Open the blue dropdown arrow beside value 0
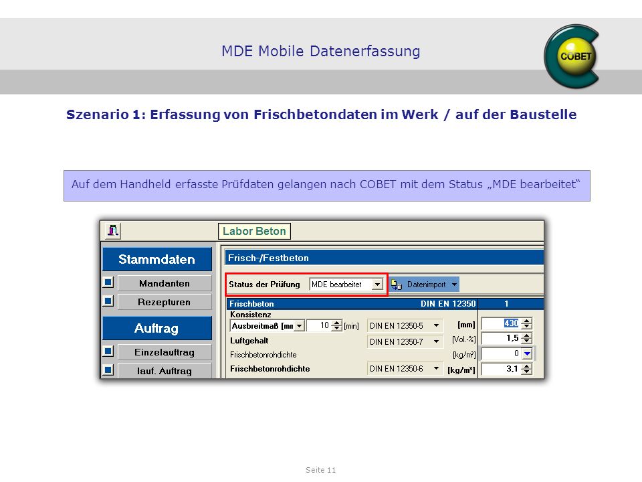The image size is (642, 482). [527, 353]
